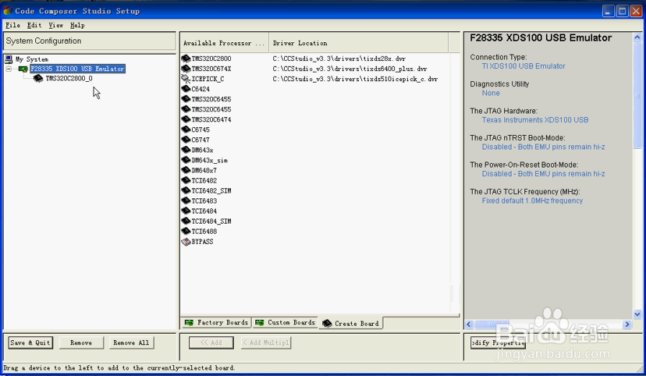
Task: Click the TCI6482 processor icon
Action: click(186, 180)
